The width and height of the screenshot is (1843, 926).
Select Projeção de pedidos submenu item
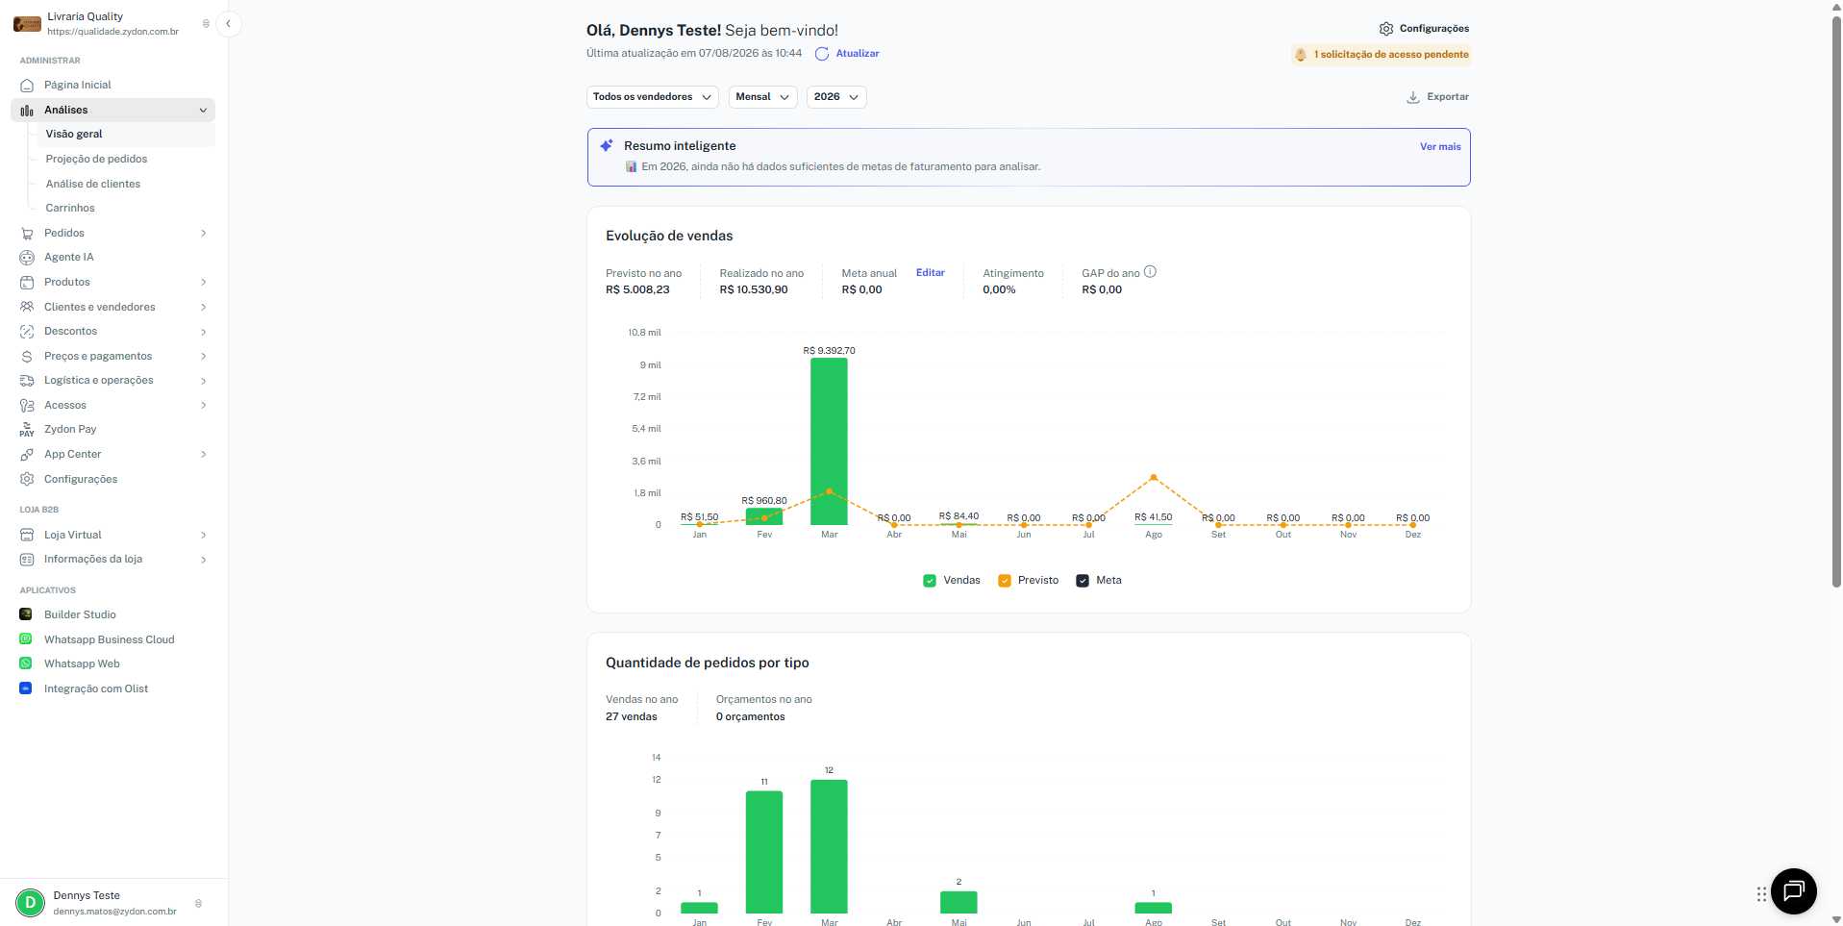click(x=96, y=159)
